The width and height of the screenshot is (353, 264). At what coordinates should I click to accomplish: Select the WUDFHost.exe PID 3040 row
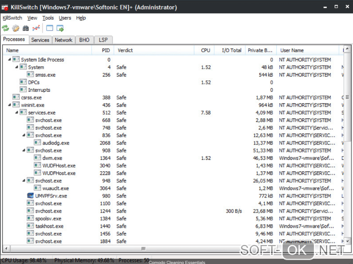pyautogui.click(x=173, y=166)
